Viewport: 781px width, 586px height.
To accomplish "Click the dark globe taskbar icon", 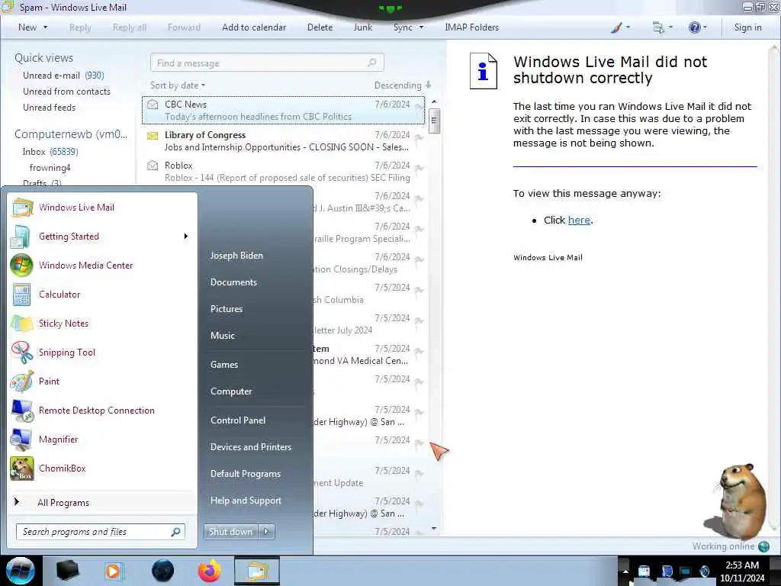I will pos(163,571).
